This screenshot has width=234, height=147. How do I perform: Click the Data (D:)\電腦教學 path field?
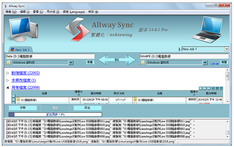tap(50, 56)
